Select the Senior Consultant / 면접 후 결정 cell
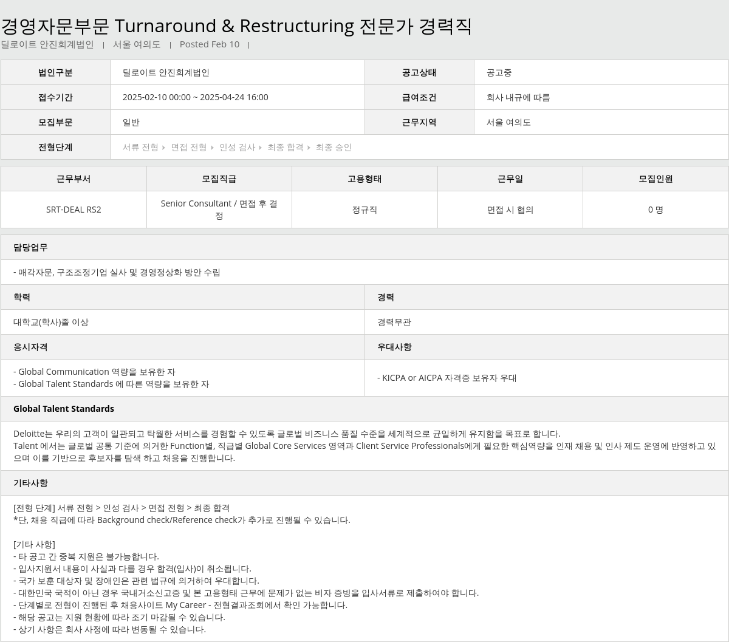Viewport: 729px width, 642px height. (x=219, y=210)
